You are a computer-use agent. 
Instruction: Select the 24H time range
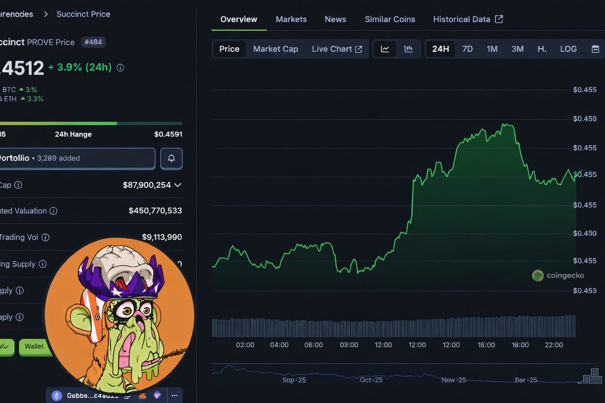(441, 49)
